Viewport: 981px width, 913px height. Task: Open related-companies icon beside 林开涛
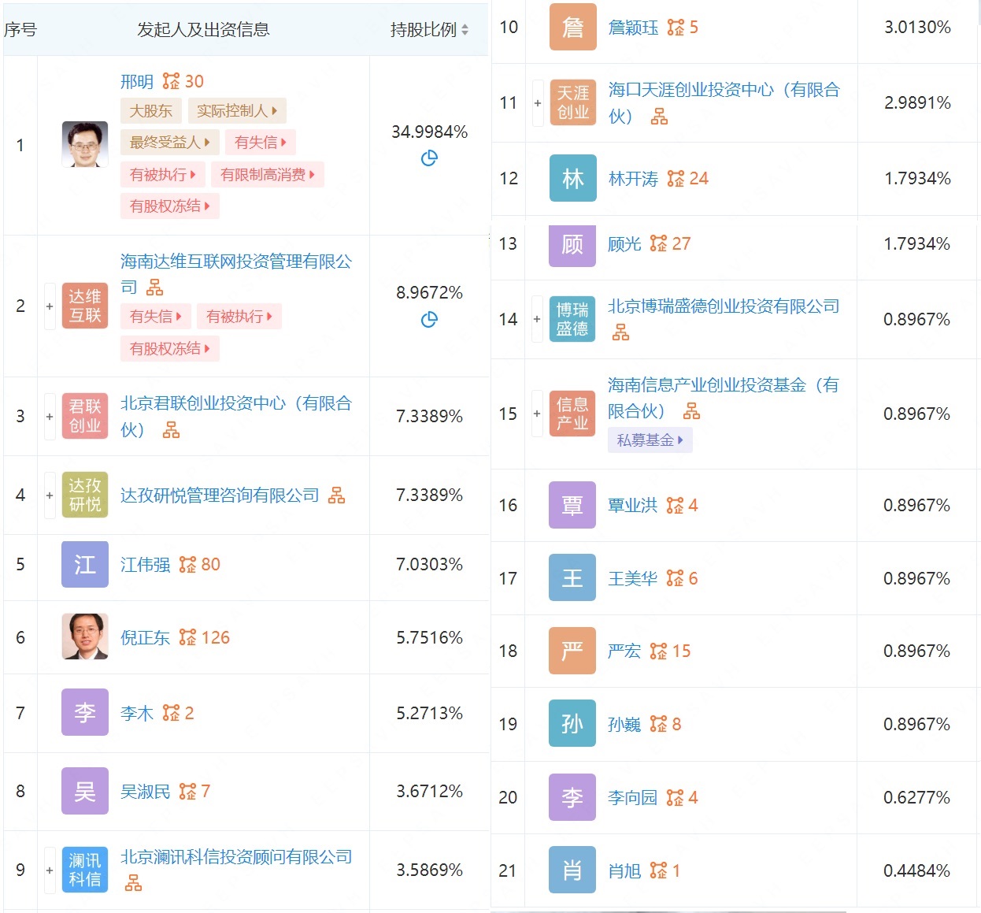pos(676,179)
